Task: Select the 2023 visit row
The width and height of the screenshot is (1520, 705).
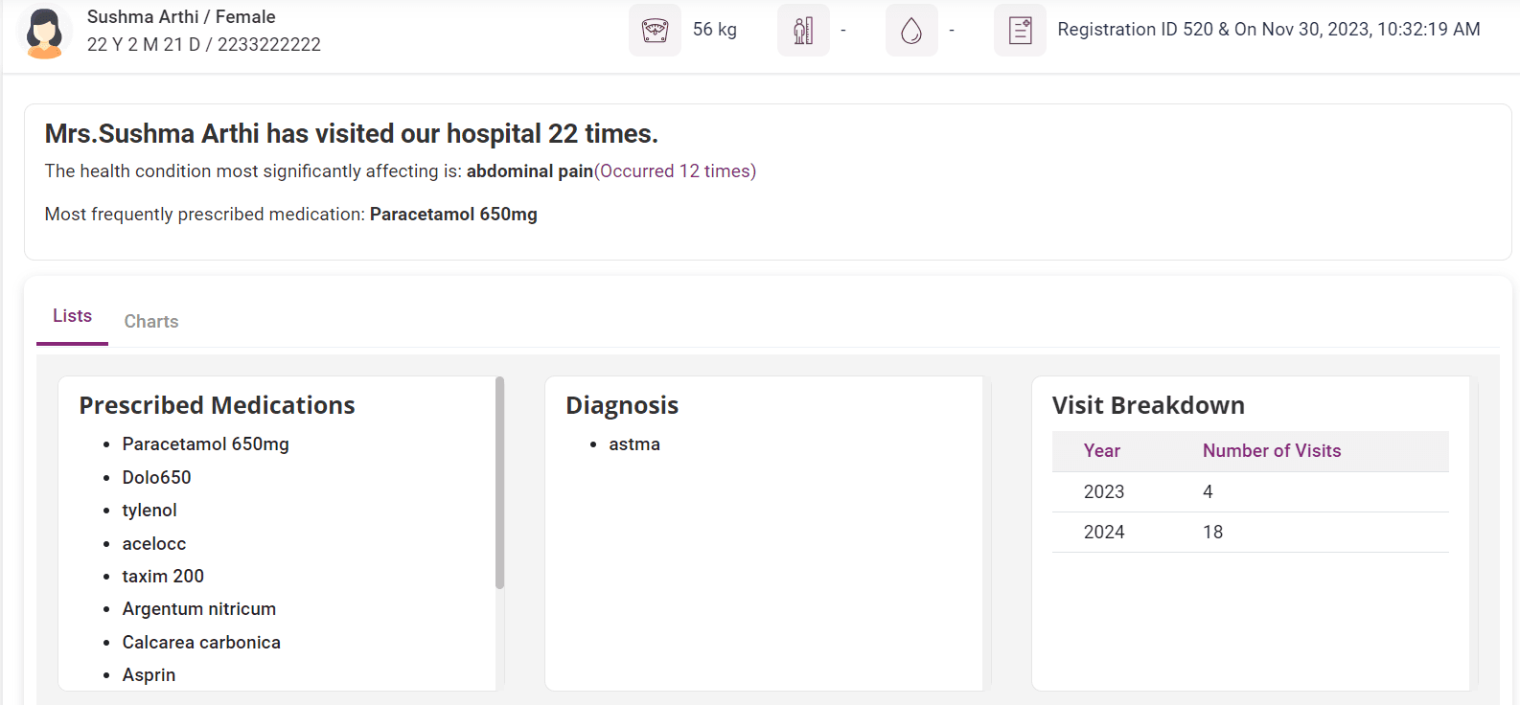Action: [x=1250, y=492]
